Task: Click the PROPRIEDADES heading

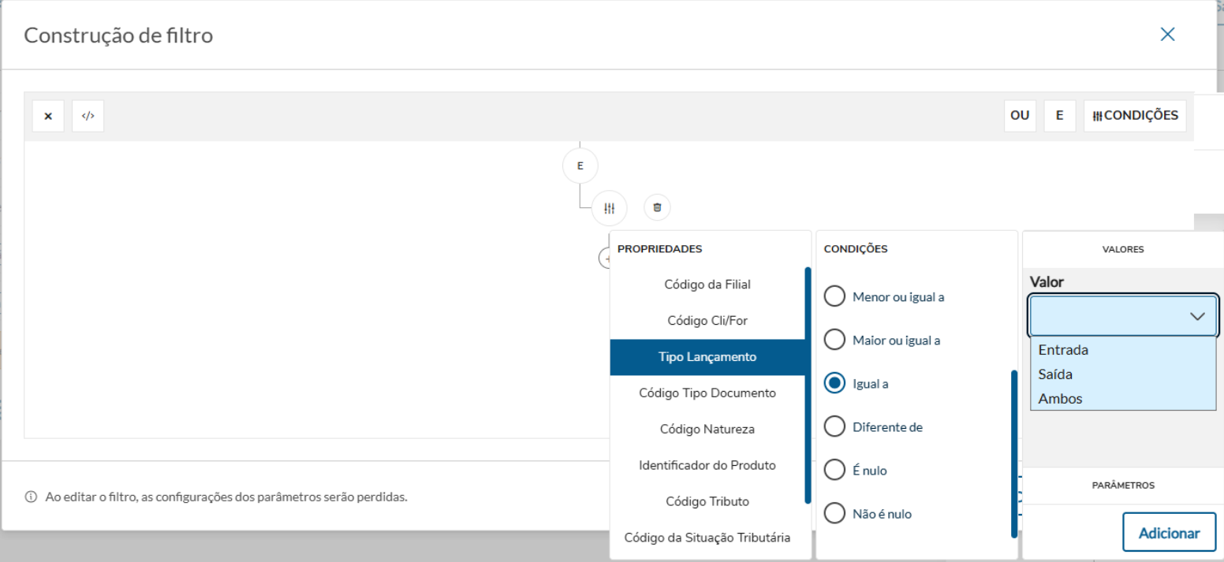Action: click(x=659, y=249)
